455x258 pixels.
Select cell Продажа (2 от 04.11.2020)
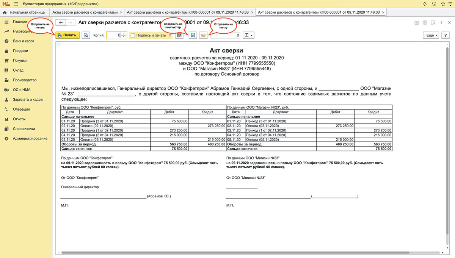pos(115,135)
